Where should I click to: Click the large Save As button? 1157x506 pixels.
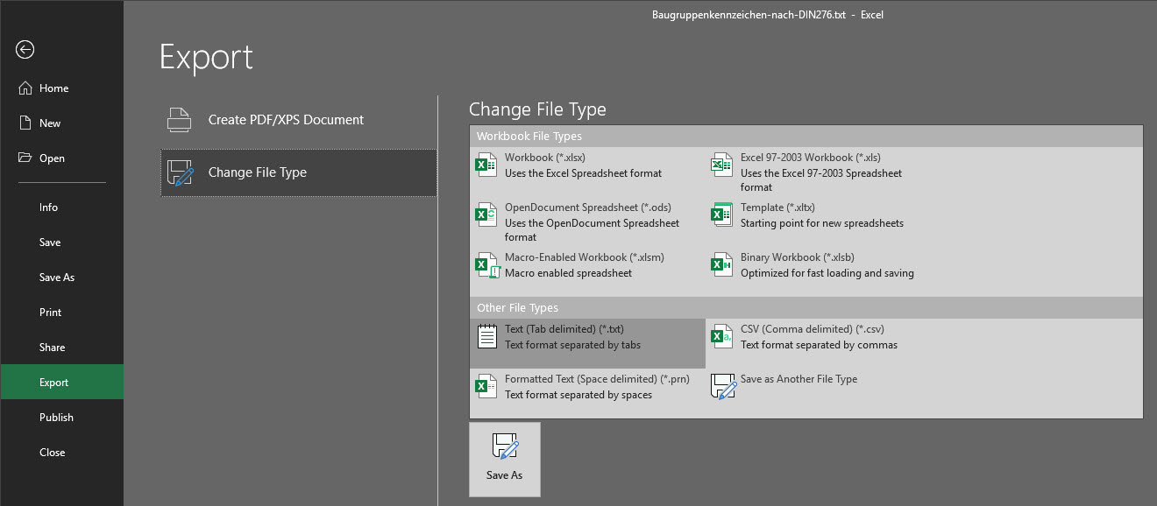505,460
